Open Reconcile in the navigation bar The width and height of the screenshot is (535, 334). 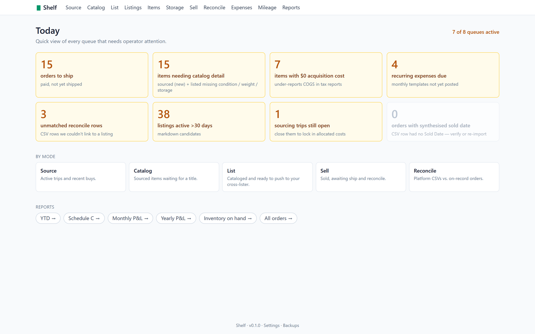[214, 7]
